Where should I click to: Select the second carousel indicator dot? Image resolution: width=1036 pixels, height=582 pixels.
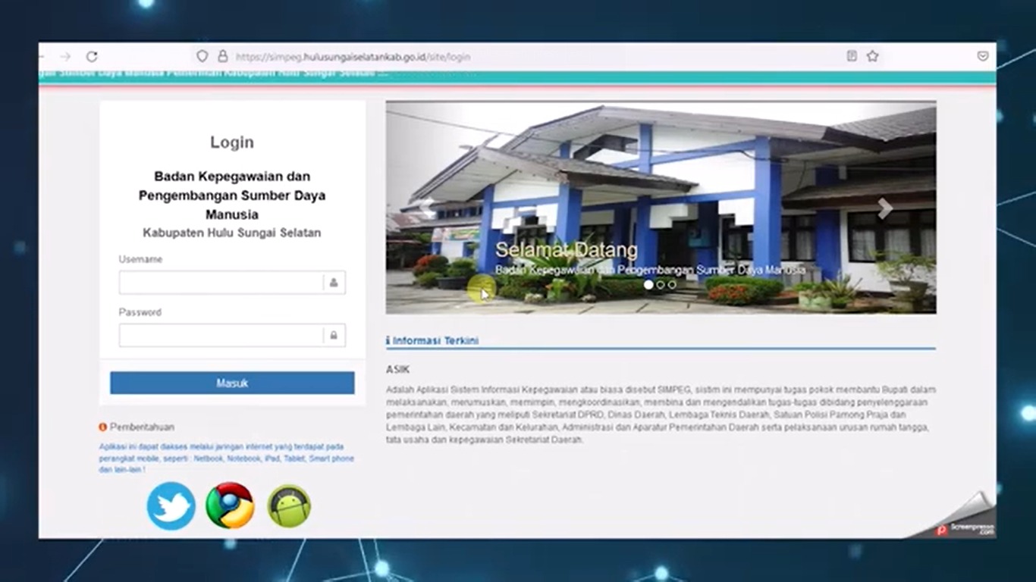coord(661,285)
